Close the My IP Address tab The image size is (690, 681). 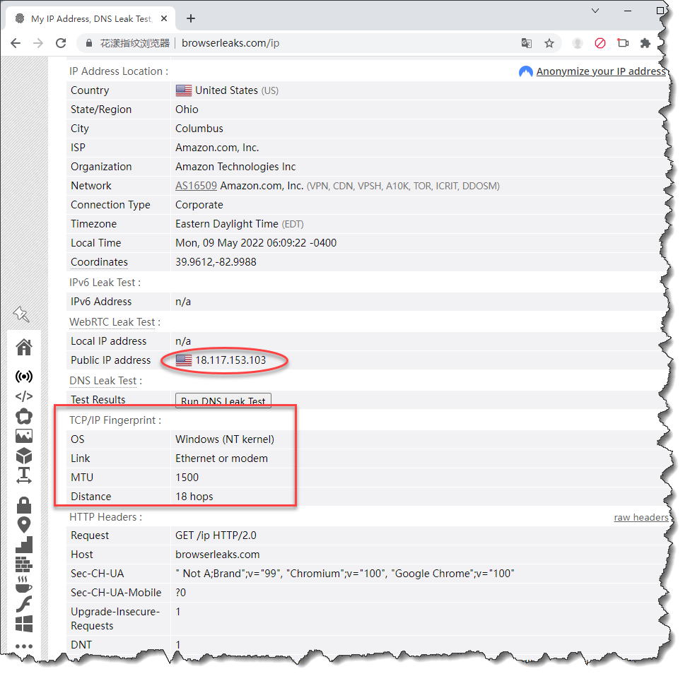click(164, 18)
